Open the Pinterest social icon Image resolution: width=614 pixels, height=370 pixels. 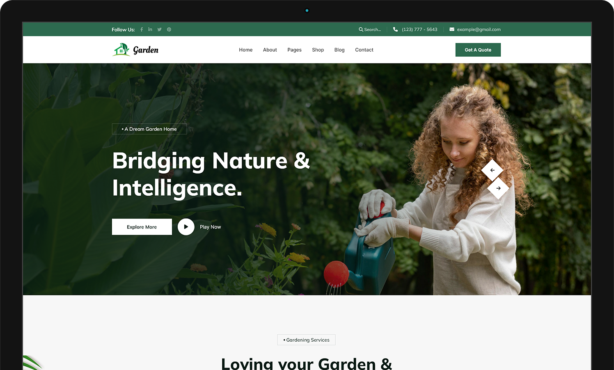(169, 30)
